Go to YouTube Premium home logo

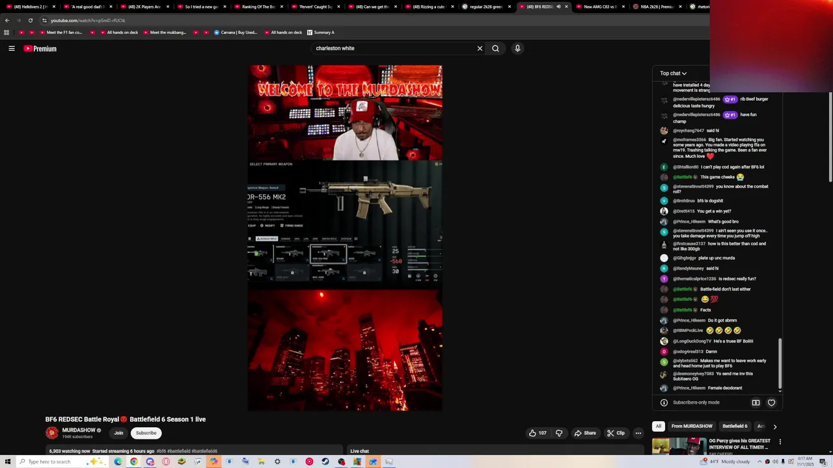(x=40, y=49)
